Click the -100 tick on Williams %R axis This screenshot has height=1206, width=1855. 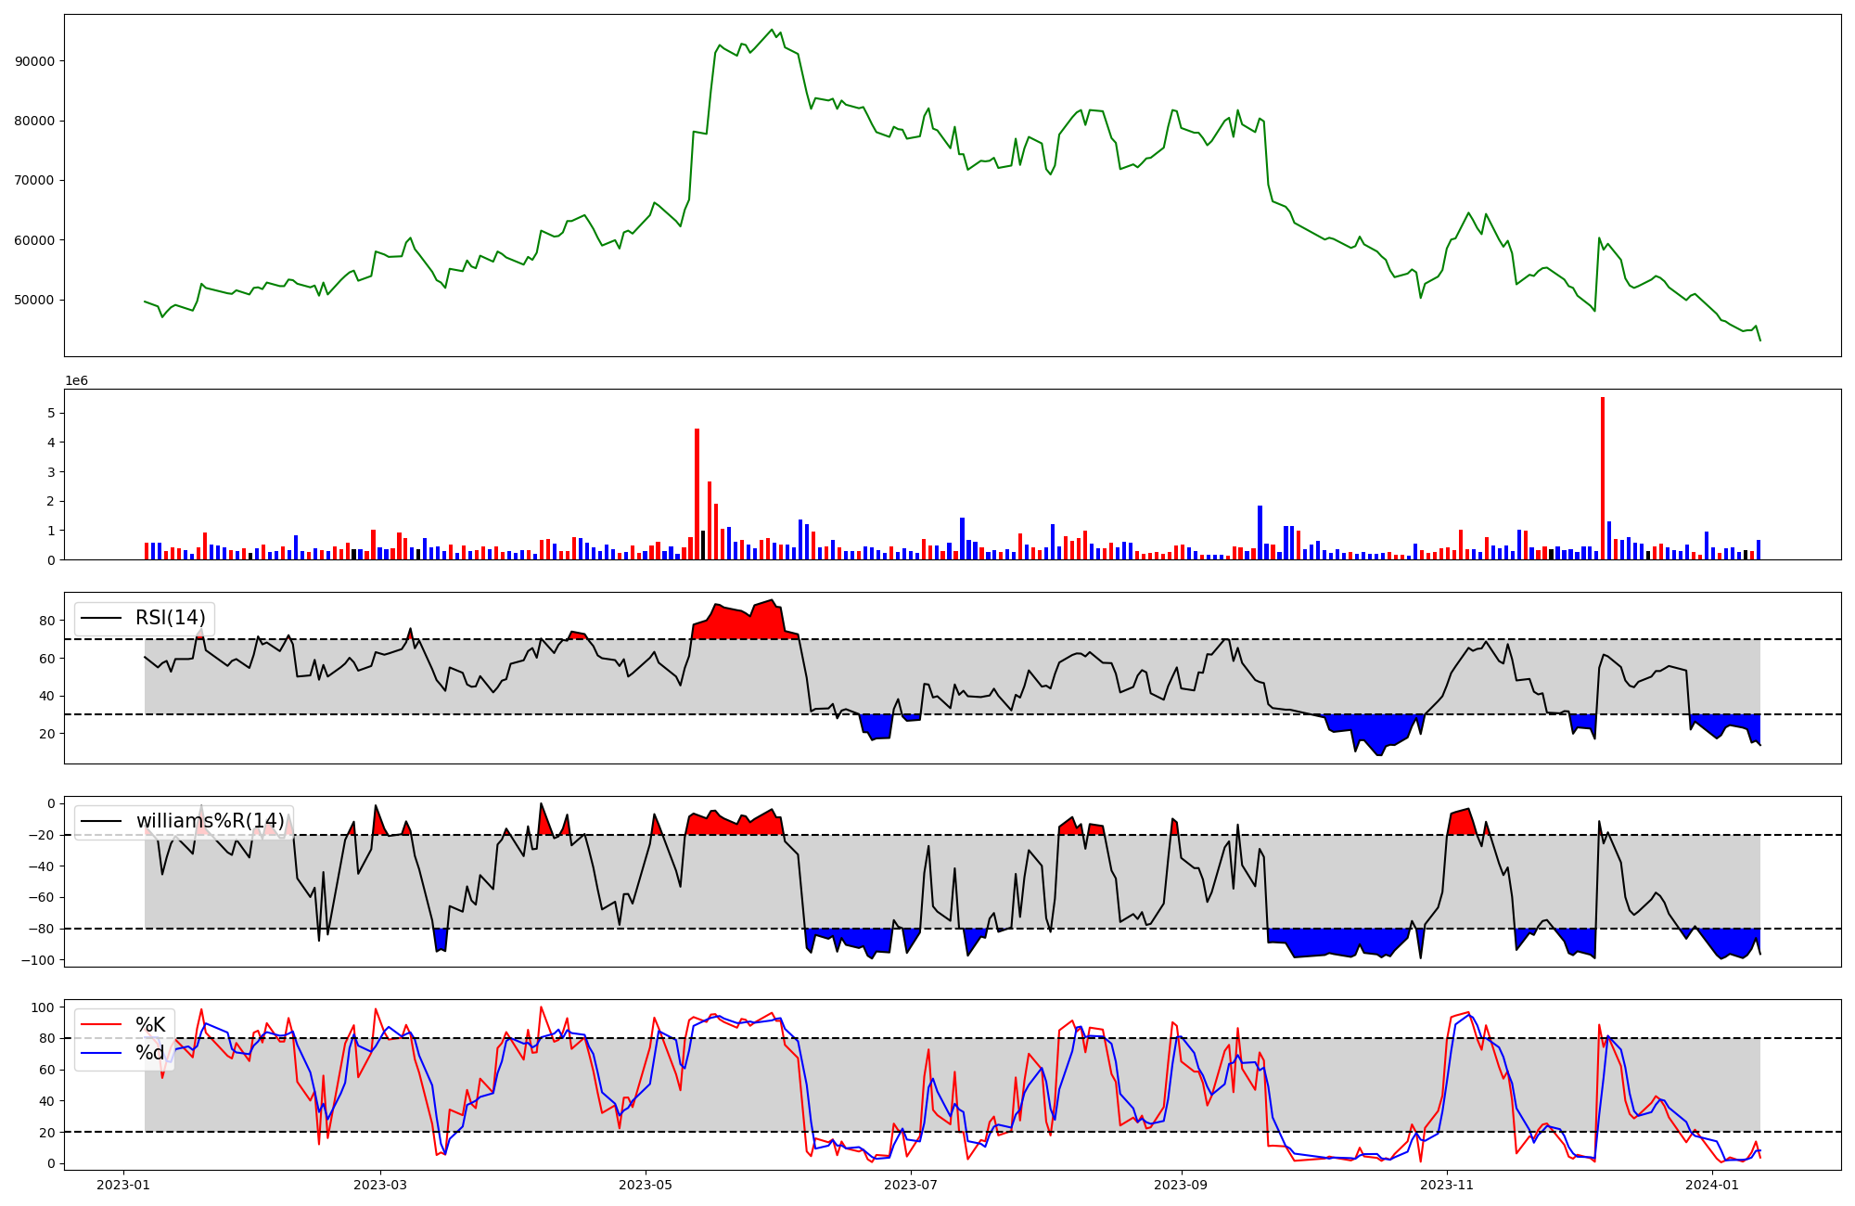40,960
